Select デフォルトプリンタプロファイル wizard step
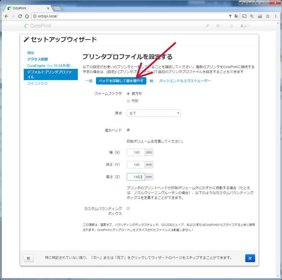The width and height of the screenshot is (282, 280). (51, 74)
